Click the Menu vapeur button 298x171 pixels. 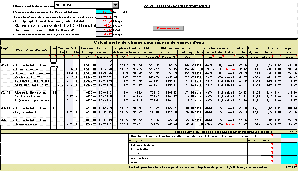click(x=168, y=28)
